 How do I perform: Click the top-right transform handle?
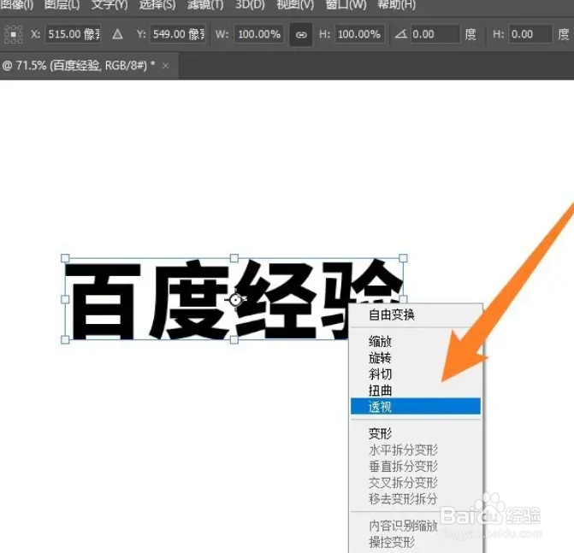403,258
